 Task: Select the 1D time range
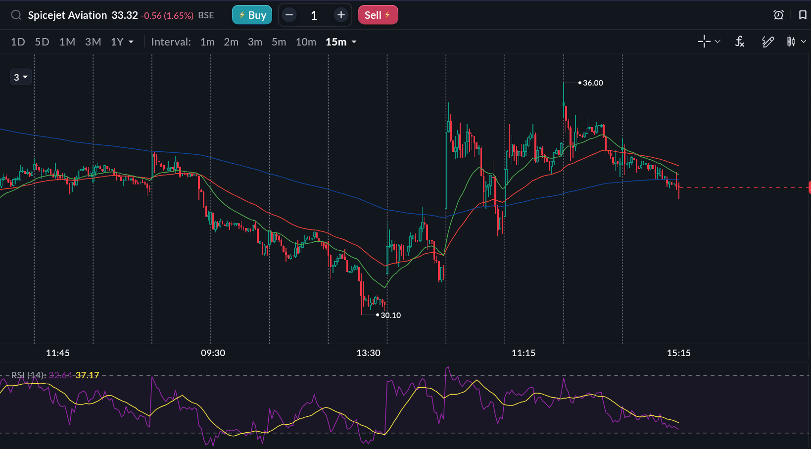point(18,42)
